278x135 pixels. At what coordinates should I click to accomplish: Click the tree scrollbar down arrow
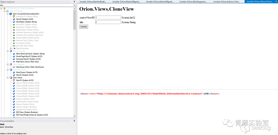(x=74, y=116)
